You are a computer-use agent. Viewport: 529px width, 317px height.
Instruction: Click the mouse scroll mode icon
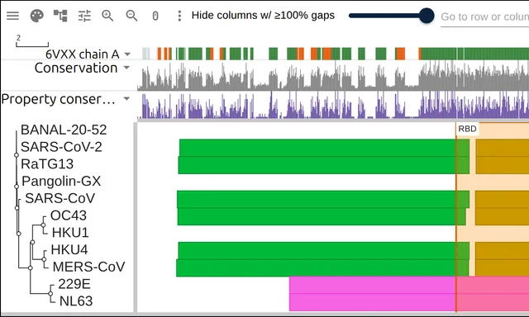(x=155, y=16)
